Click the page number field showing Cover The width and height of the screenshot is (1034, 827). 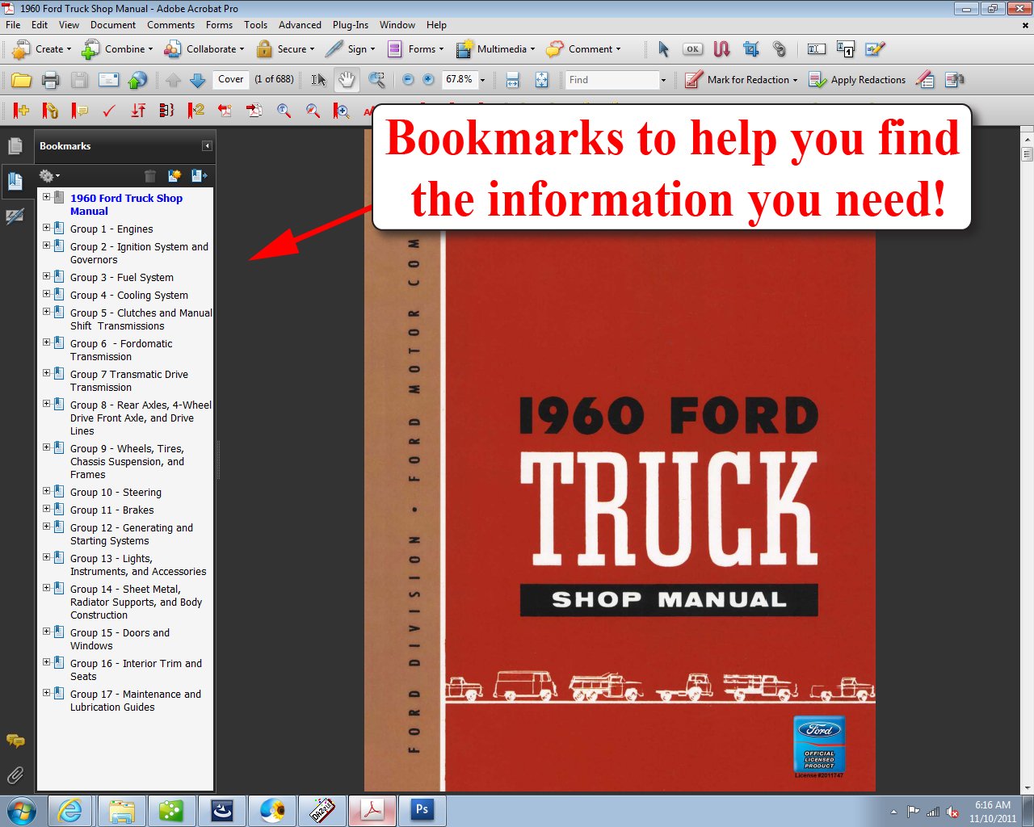(230, 79)
